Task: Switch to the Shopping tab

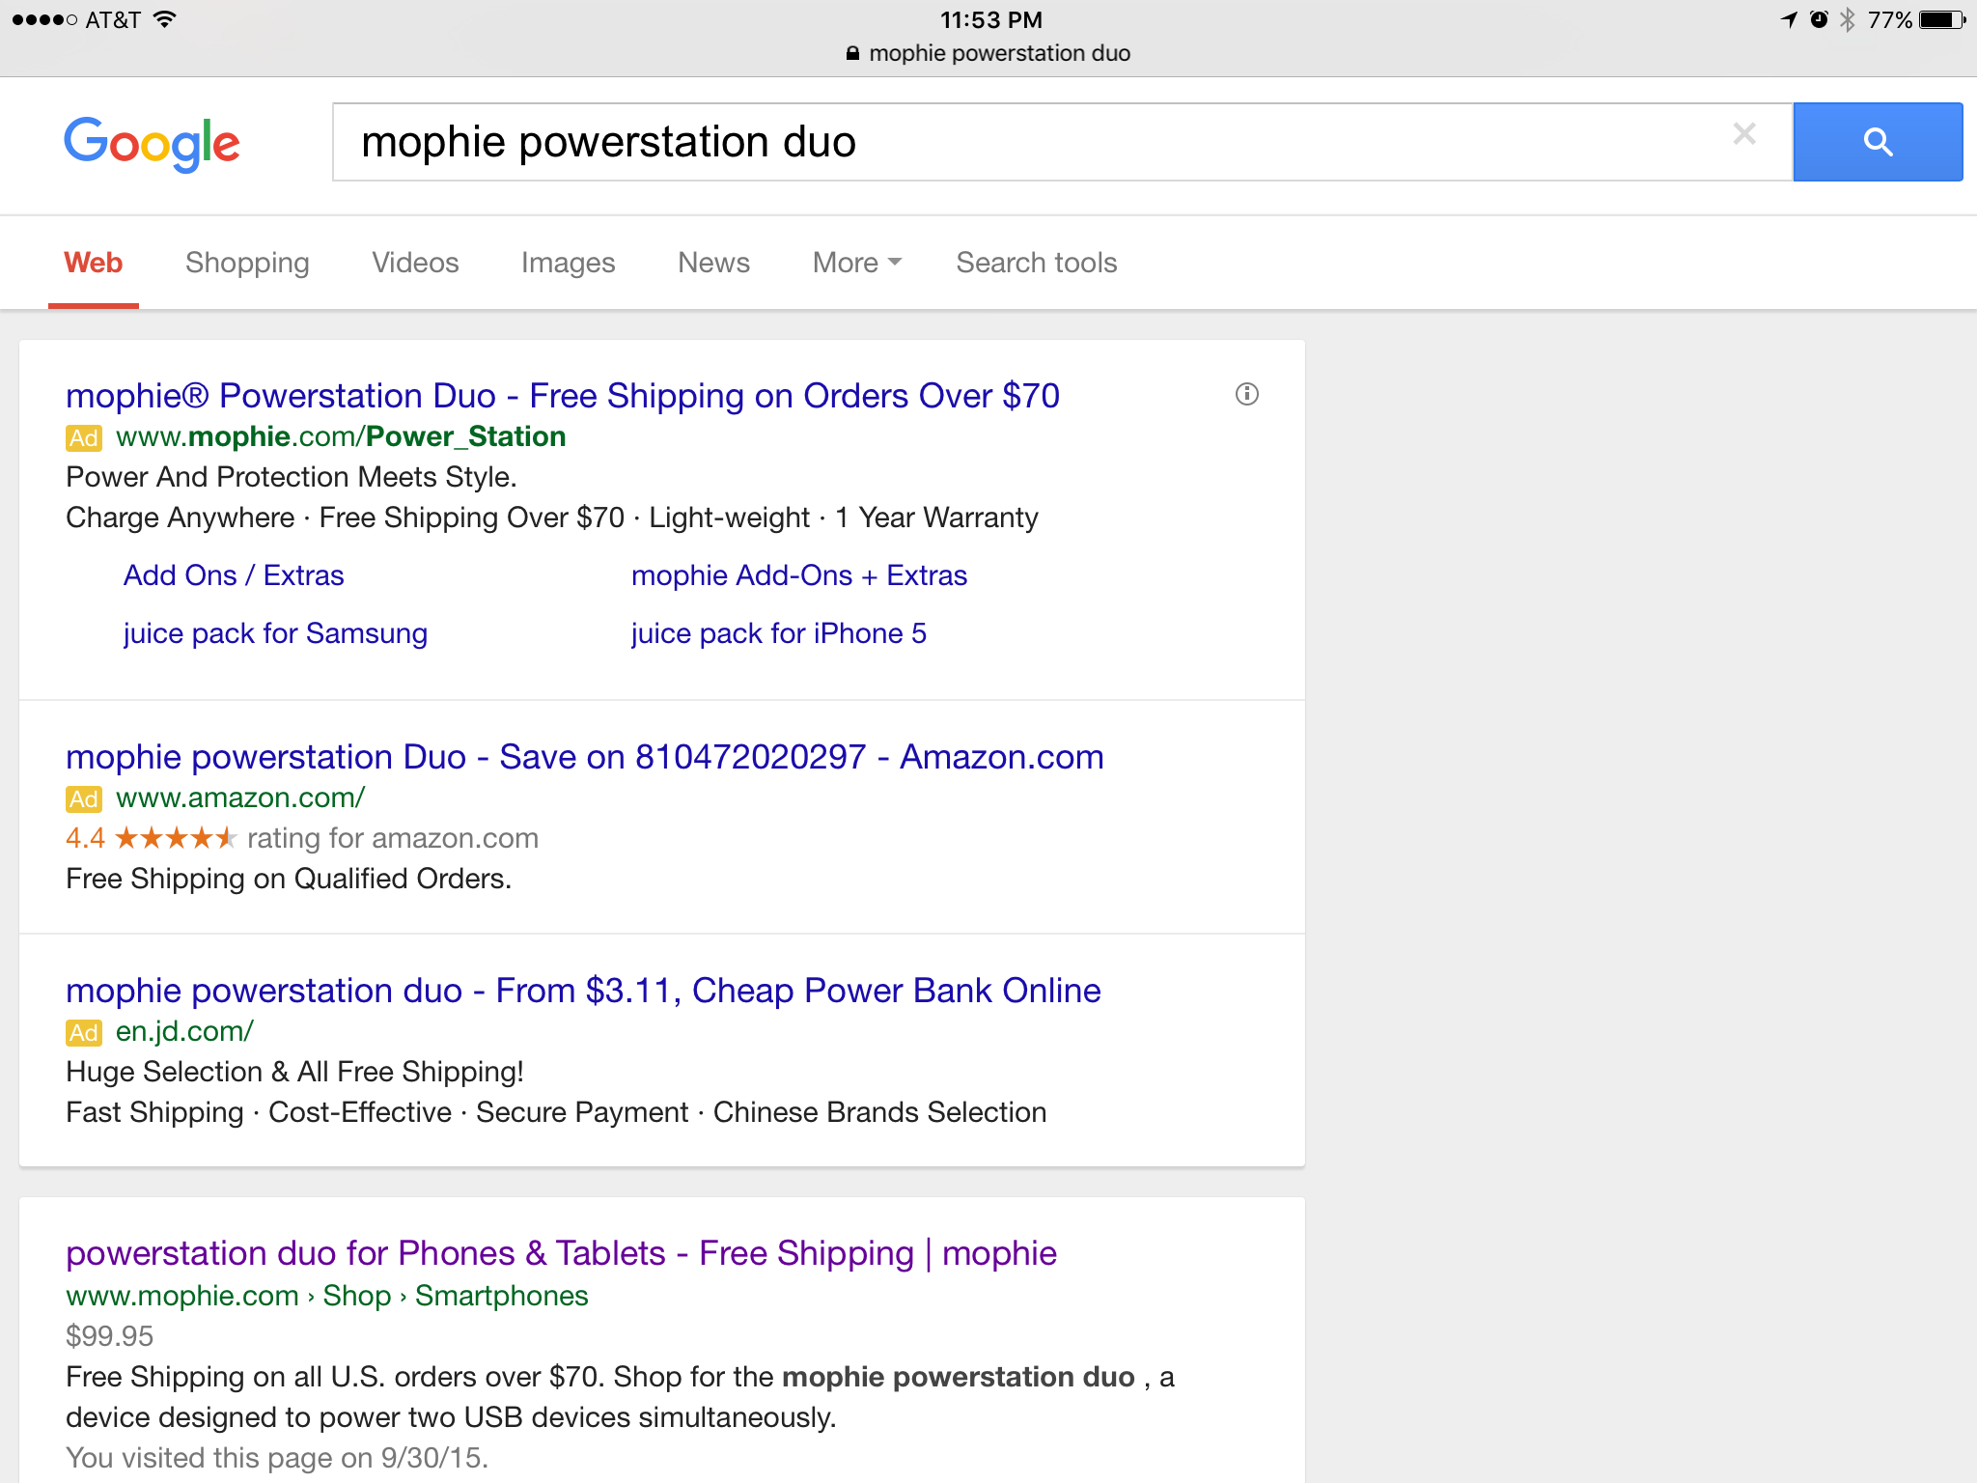Action: coord(247,263)
